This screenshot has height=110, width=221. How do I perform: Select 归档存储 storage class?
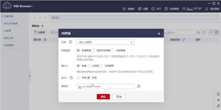click(x=112, y=50)
